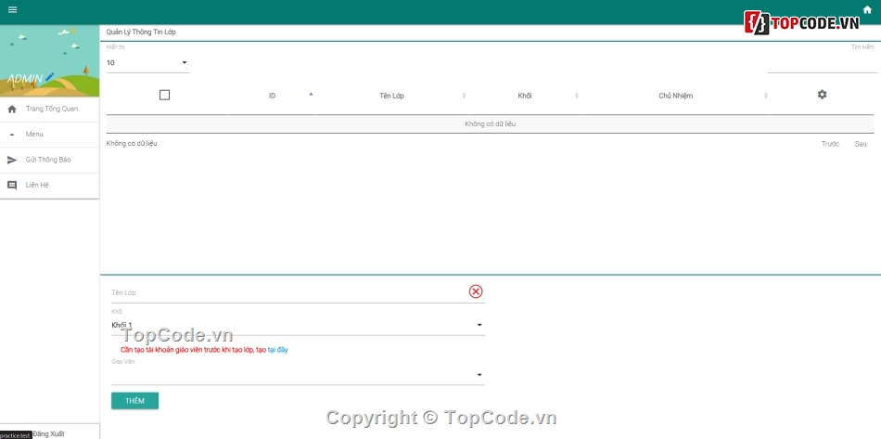Follow the 'tại đây' link to create teacher

coord(277,350)
